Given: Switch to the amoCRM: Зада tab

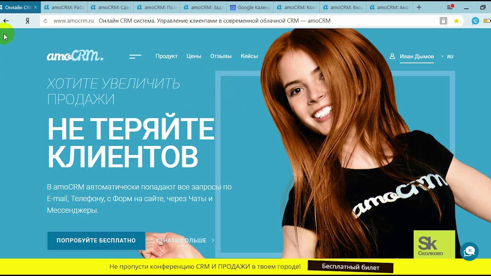Looking at the screenshot, I should tap(203, 7).
